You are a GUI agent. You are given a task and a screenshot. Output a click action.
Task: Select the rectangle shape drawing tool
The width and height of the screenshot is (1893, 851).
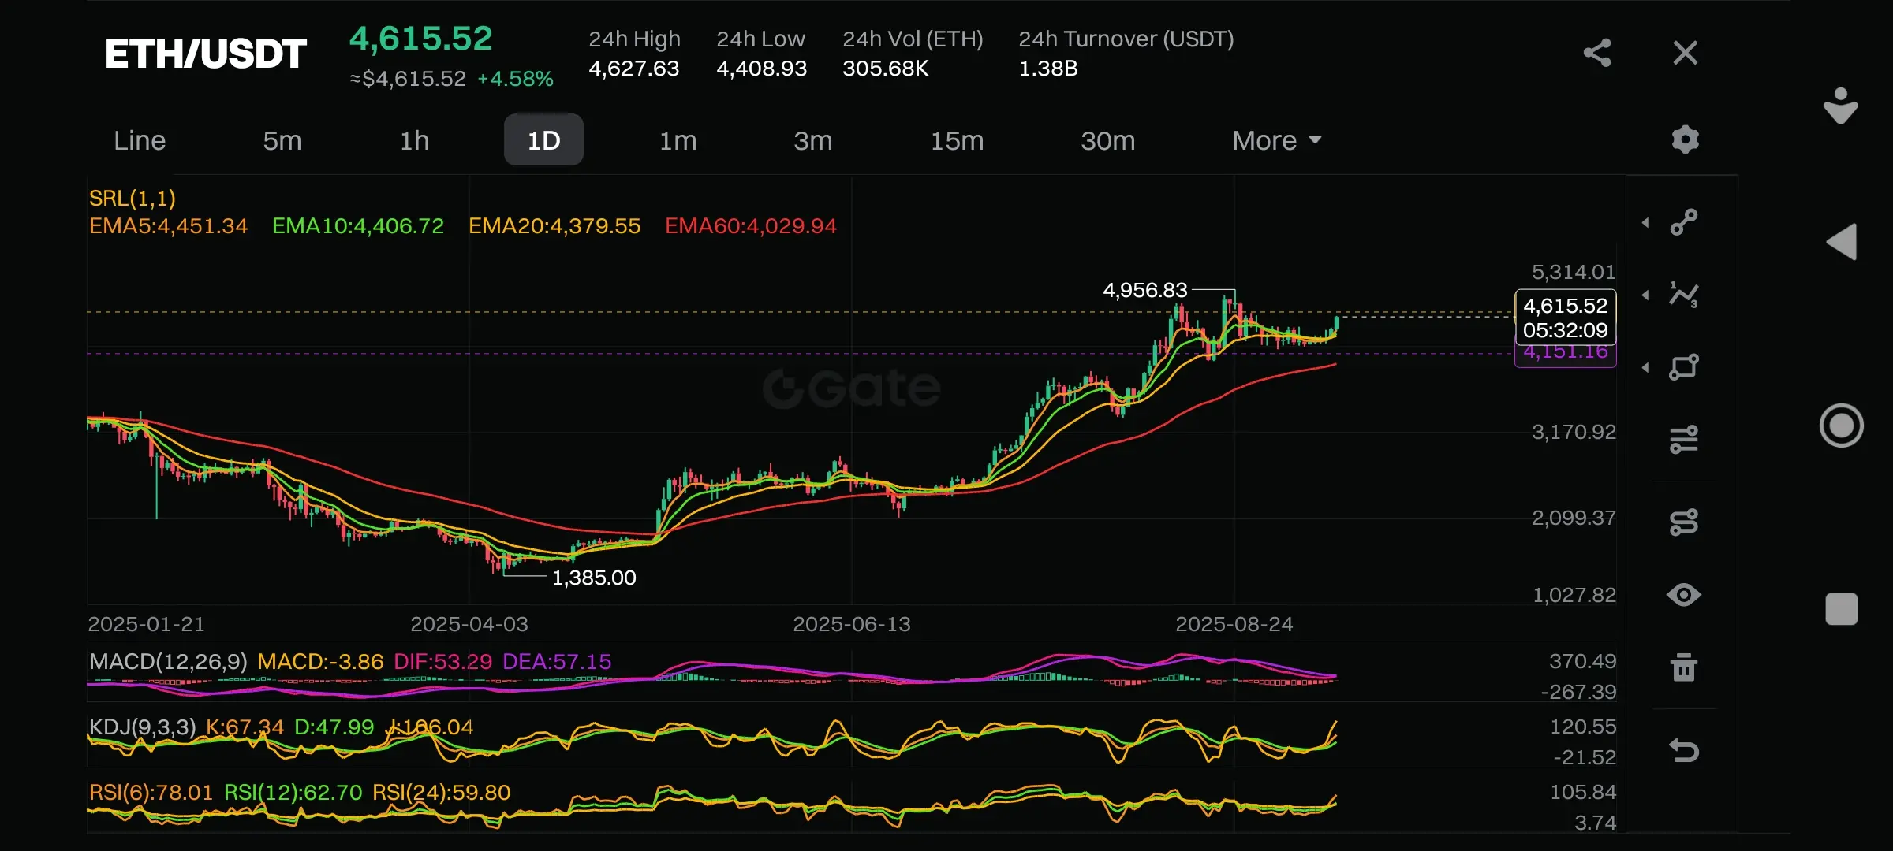[x=1684, y=367]
